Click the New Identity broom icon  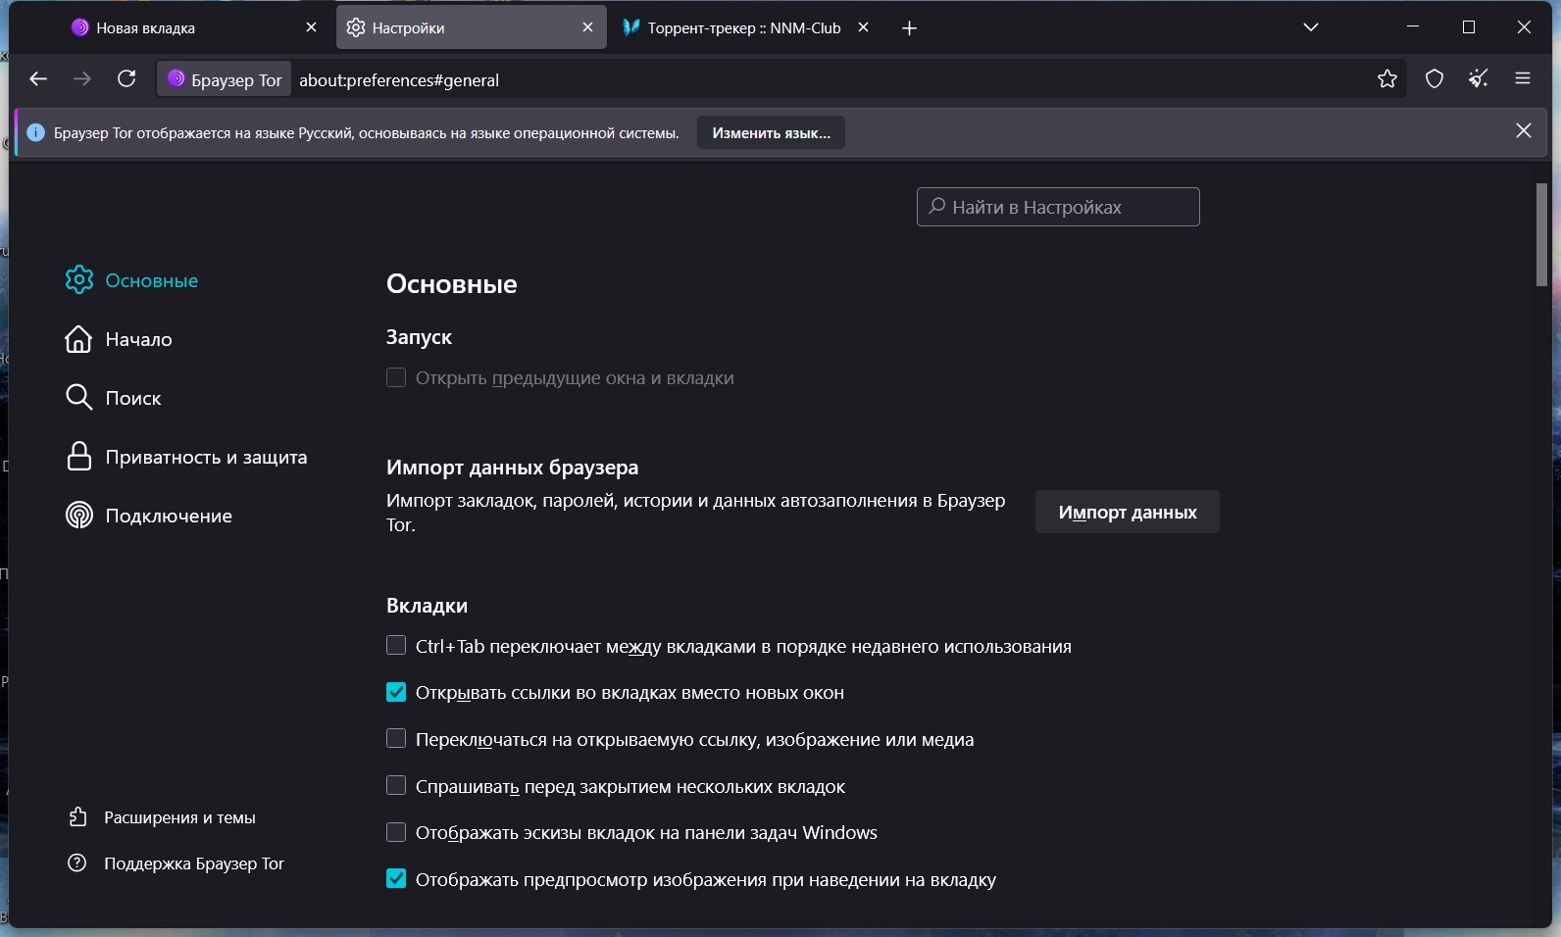[x=1479, y=79]
